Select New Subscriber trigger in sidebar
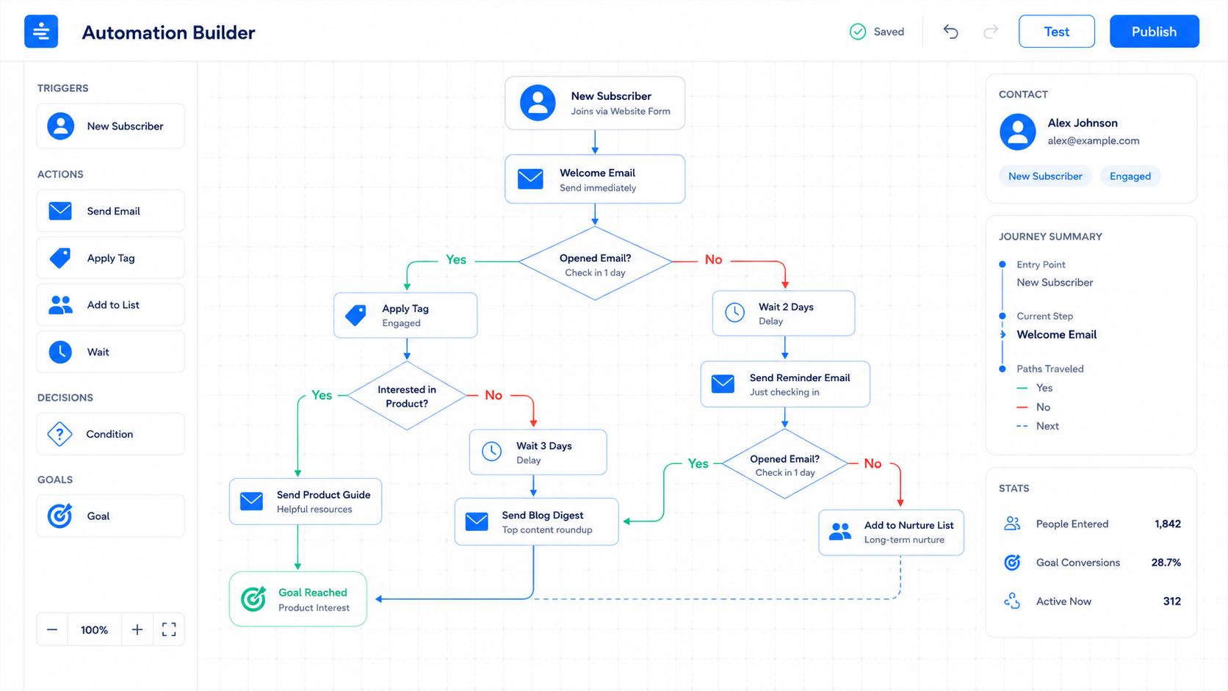 [x=110, y=126]
